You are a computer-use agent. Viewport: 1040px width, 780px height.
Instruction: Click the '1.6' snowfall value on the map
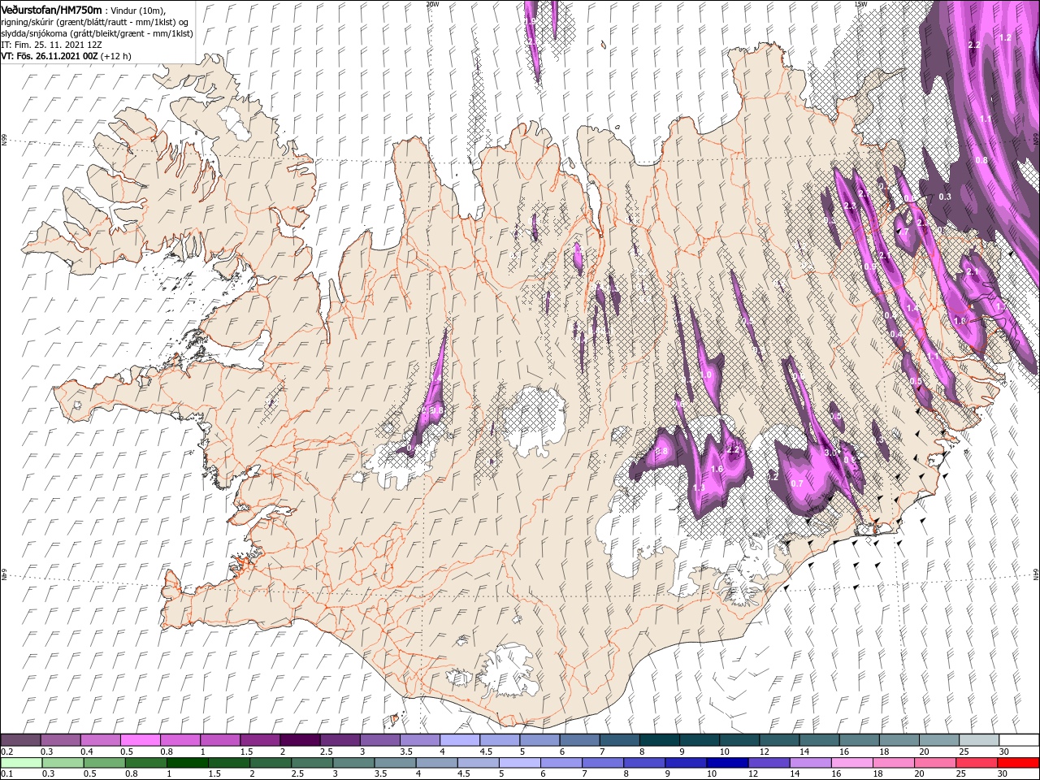(x=717, y=469)
